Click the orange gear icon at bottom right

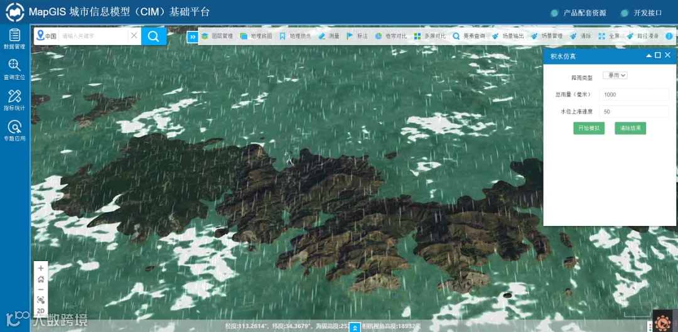[662, 323]
